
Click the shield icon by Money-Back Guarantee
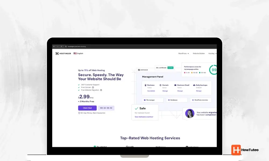coord(79,113)
